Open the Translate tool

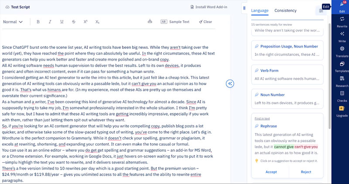(x=342, y=52)
